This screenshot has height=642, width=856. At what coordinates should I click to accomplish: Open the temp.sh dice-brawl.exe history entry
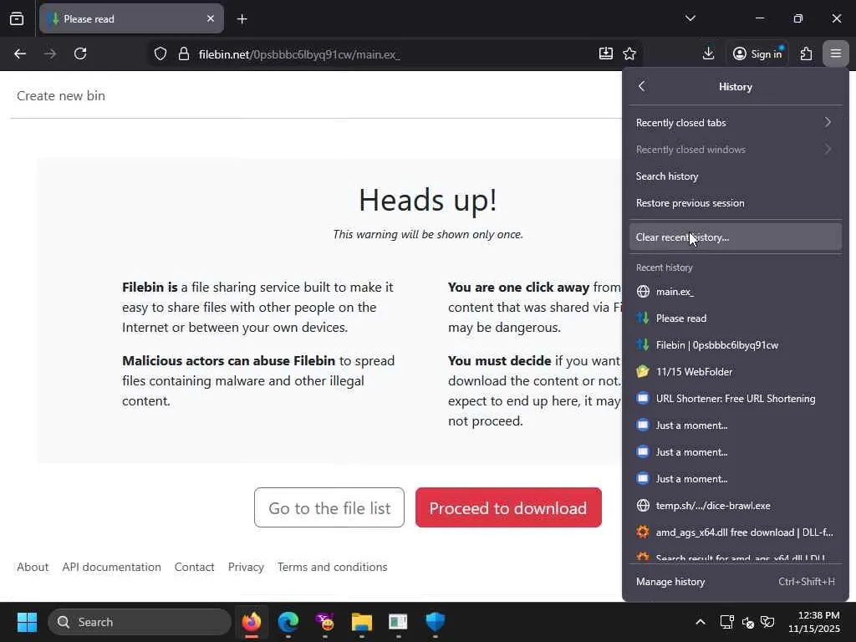tap(736, 506)
